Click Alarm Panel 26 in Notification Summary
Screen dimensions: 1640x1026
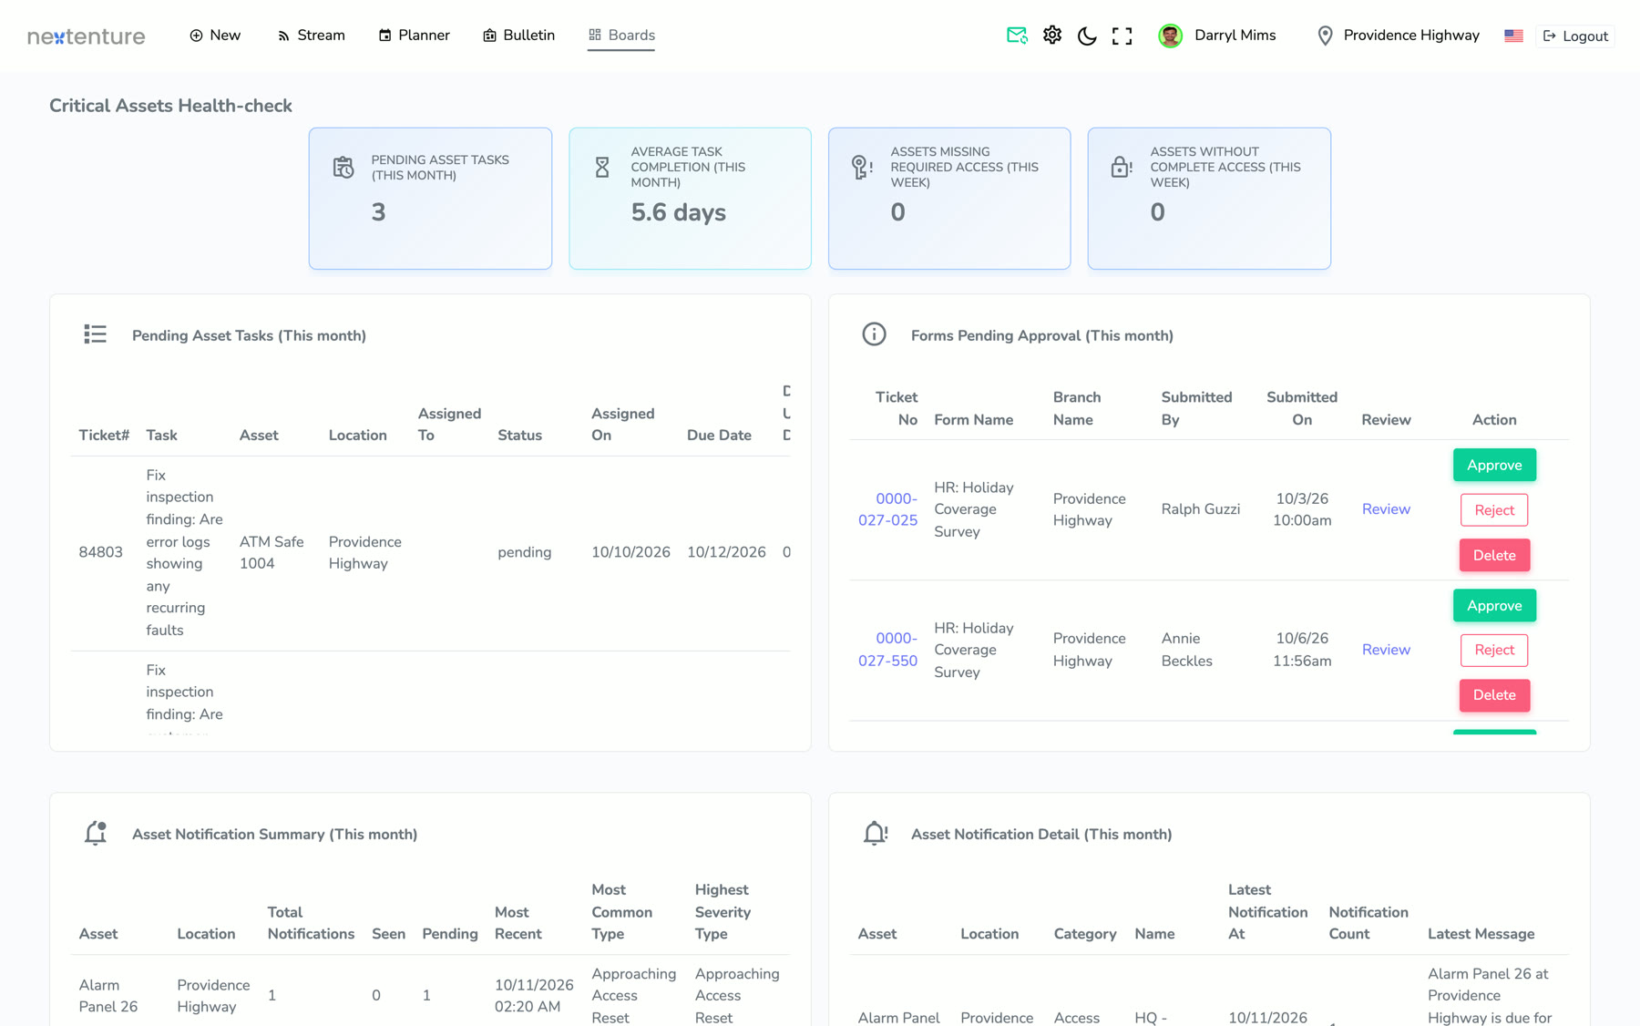pyautogui.click(x=108, y=995)
